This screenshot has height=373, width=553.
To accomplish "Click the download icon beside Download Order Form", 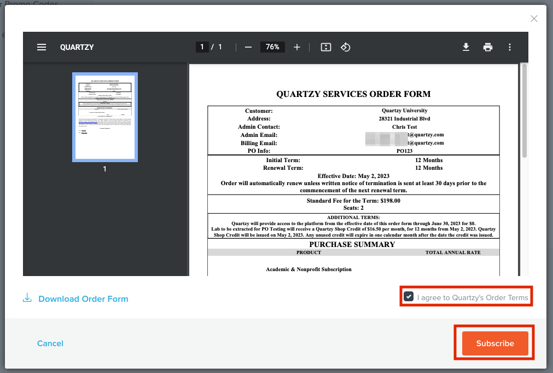I will click(x=27, y=298).
